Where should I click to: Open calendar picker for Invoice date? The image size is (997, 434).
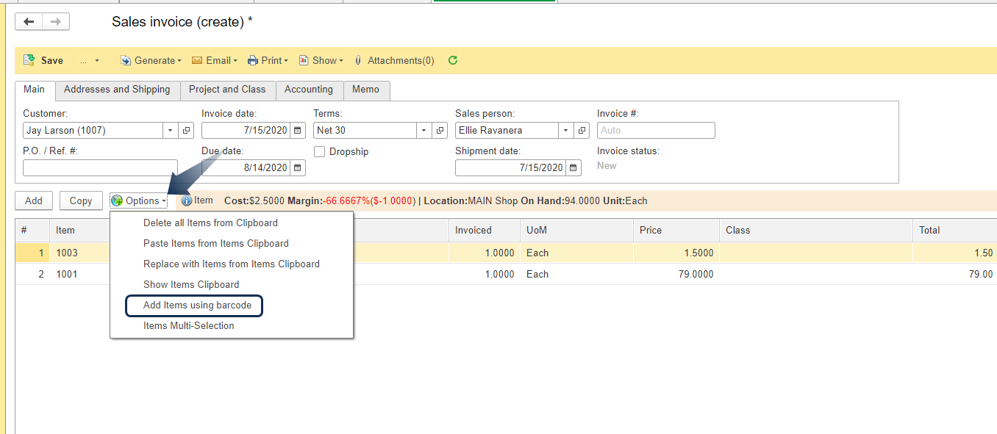tap(298, 131)
